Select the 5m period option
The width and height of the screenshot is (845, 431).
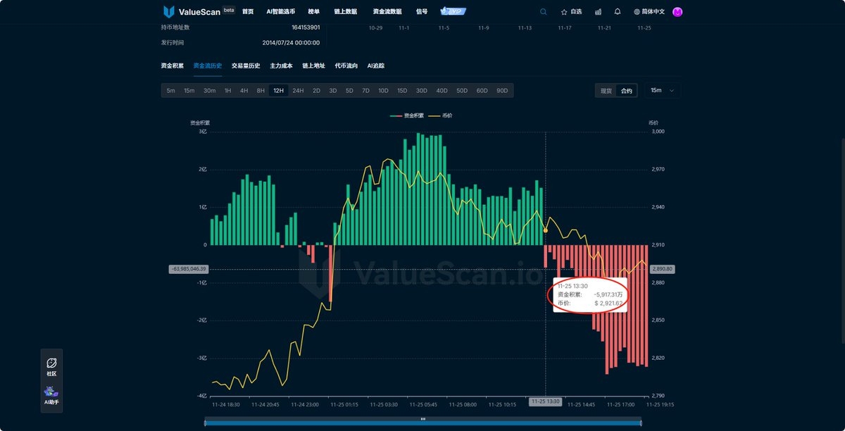[x=170, y=91]
